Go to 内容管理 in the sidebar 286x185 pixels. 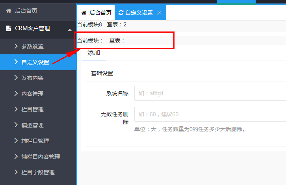[32, 94]
